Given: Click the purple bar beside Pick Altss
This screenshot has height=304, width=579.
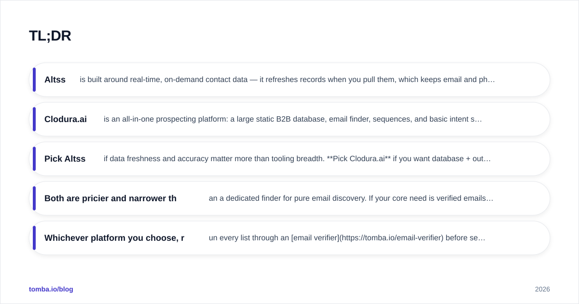Looking at the screenshot, I should 34,159.
